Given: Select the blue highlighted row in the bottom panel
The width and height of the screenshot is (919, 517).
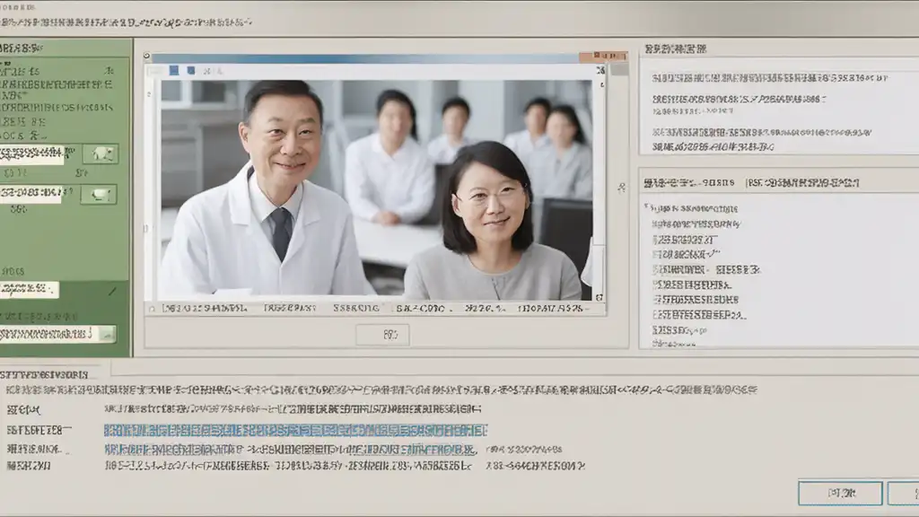Looking at the screenshot, I should tap(295, 430).
